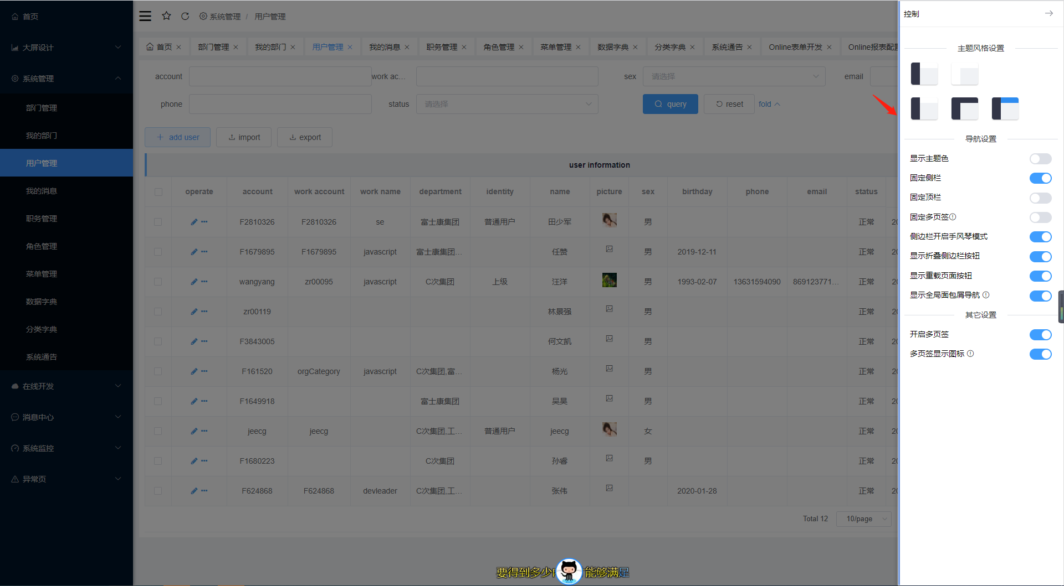Switch to 我的消息 tab
The width and height of the screenshot is (1064, 586).
click(385, 47)
